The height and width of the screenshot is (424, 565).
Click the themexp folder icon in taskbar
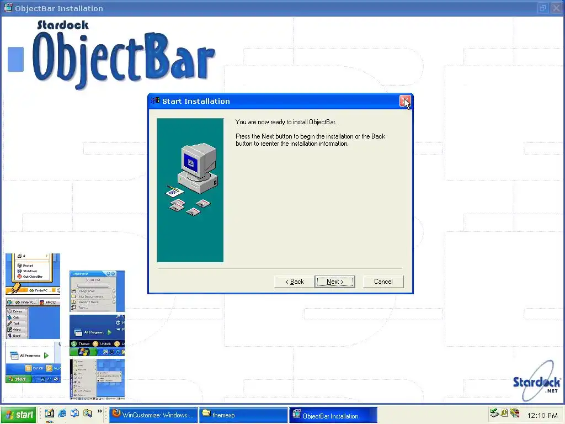pos(206,414)
